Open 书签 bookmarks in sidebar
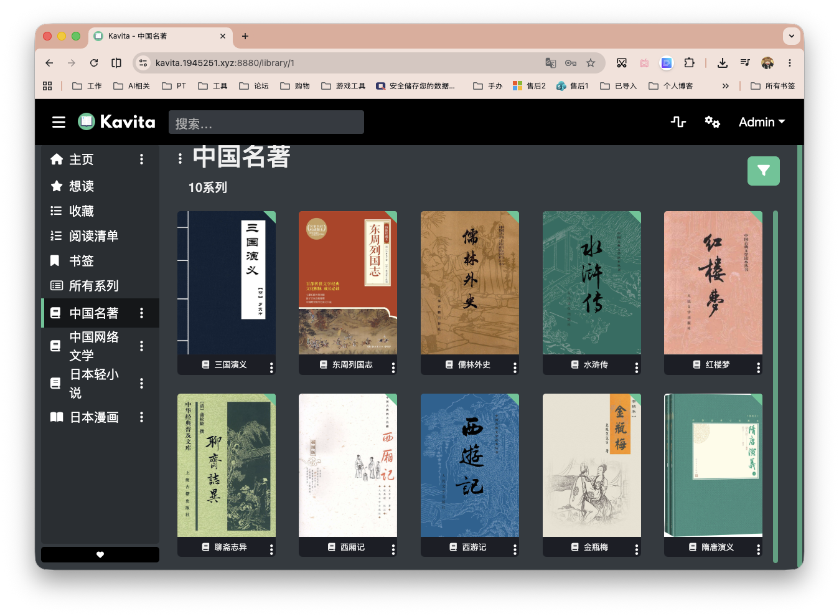This screenshot has height=616, width=839. point(82,261)
